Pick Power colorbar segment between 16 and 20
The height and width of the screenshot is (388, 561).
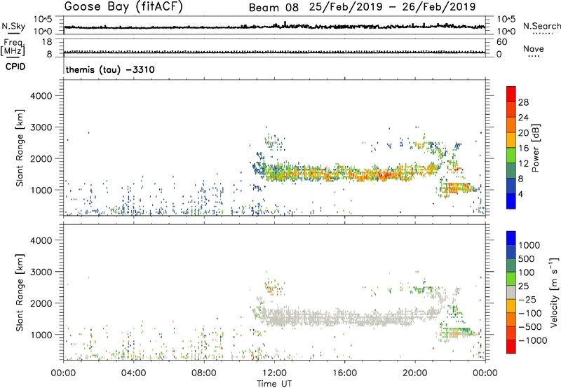511,140
